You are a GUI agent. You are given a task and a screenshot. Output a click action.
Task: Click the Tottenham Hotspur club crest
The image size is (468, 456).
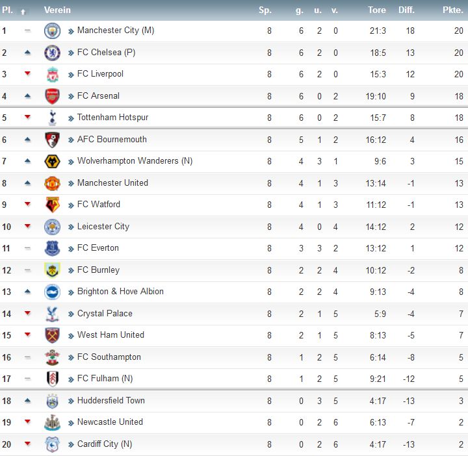52,118
